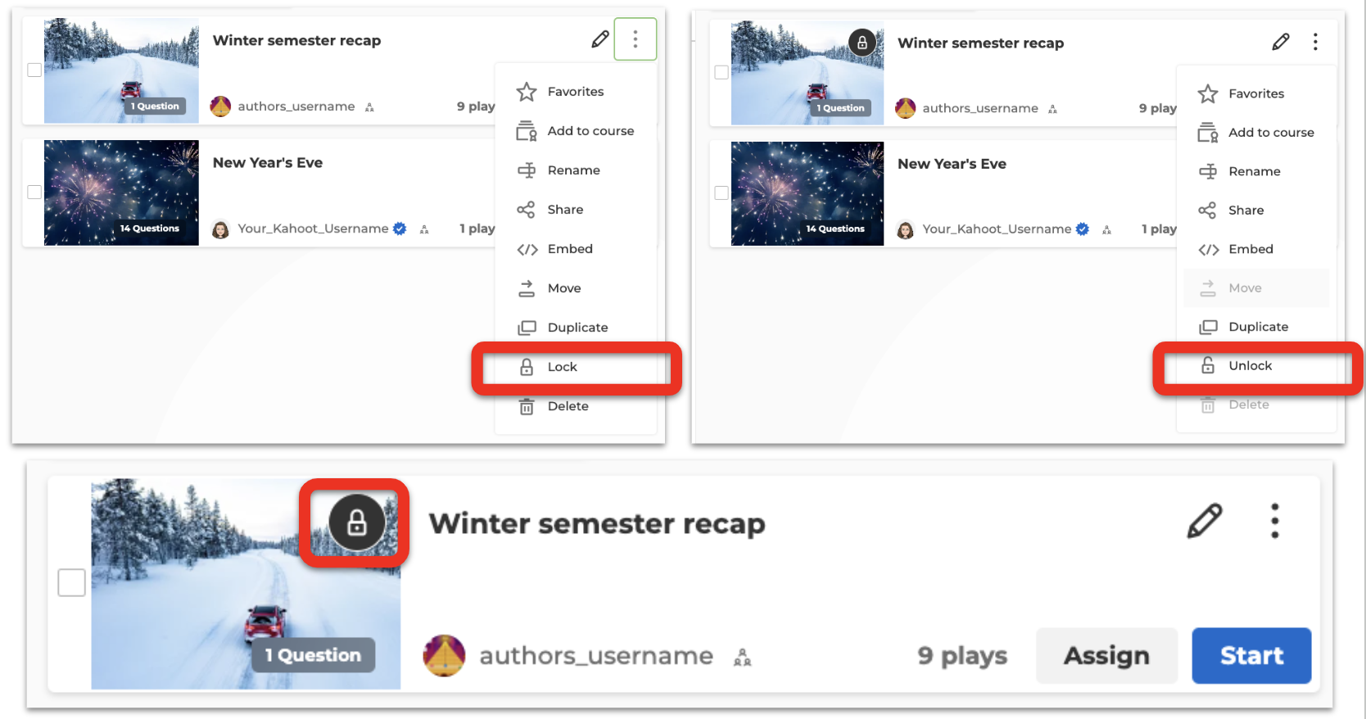Viewport: 1366px width, 719px height.
Task: Tick the bottom Winter semester recap checkbox
Action: [x=72, y=583]
